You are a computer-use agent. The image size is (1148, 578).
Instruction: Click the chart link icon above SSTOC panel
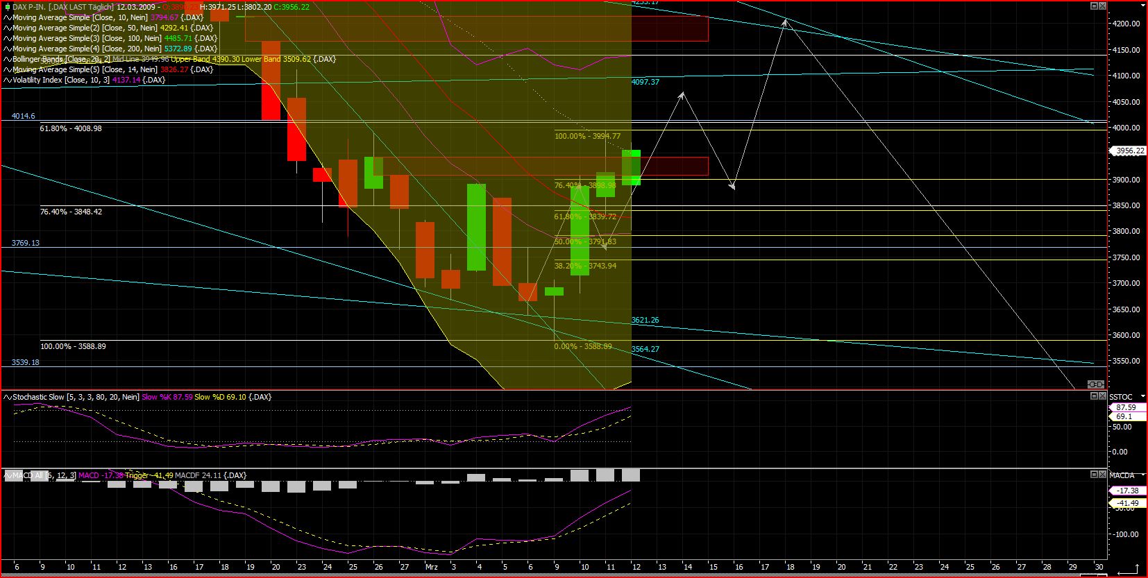pos(1096,384)
